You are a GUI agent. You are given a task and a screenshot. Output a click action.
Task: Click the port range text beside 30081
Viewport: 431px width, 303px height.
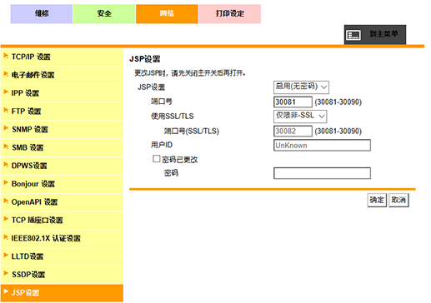[338, 102]
